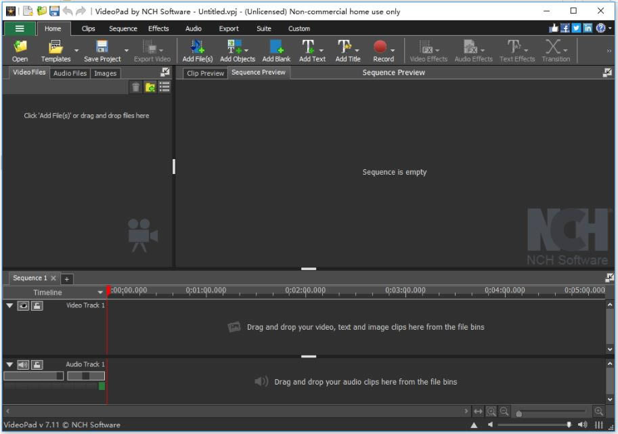
Task: Toggle the lock on Video Track 1
Action: (x=37, y=306)
